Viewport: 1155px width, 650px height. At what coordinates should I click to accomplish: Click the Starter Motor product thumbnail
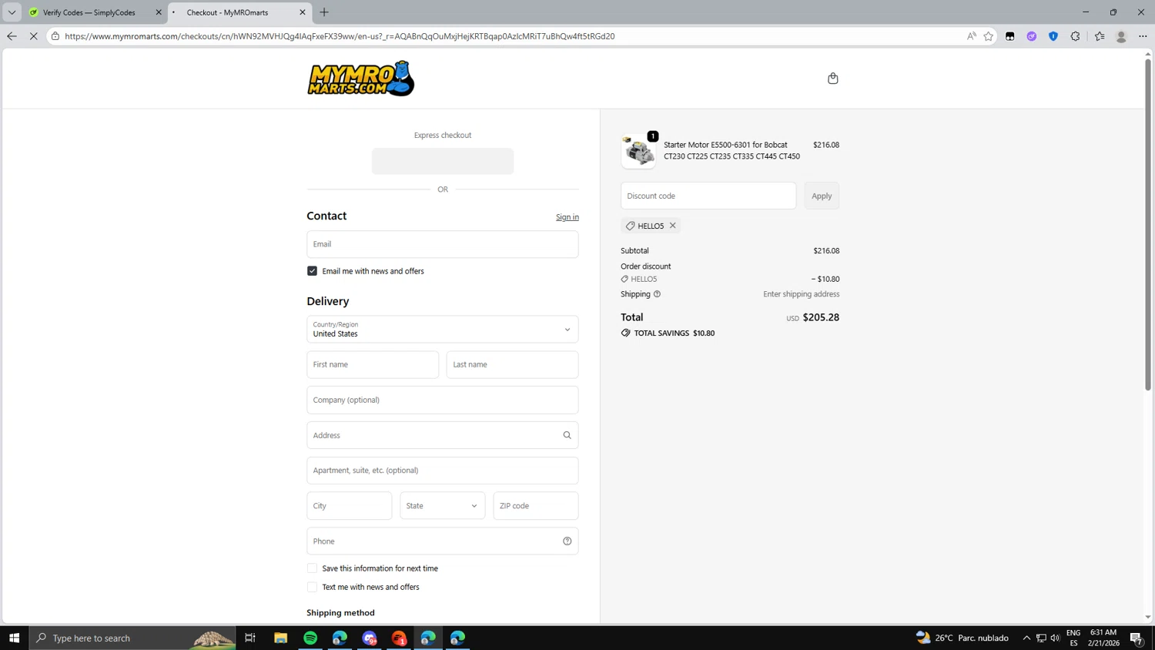pos(638,151)
